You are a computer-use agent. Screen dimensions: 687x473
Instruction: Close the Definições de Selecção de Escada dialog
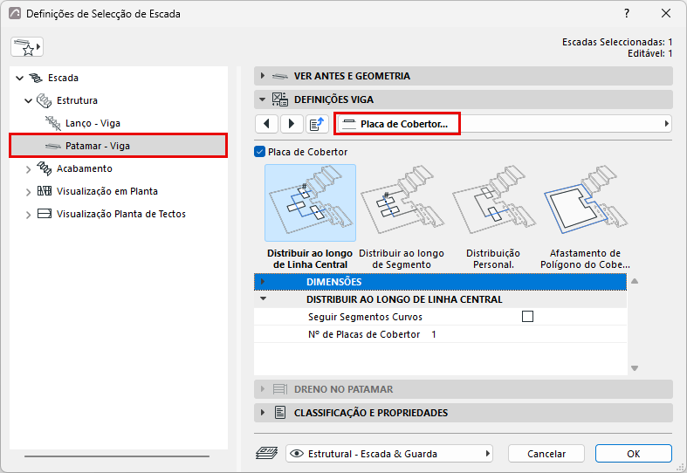666,14
